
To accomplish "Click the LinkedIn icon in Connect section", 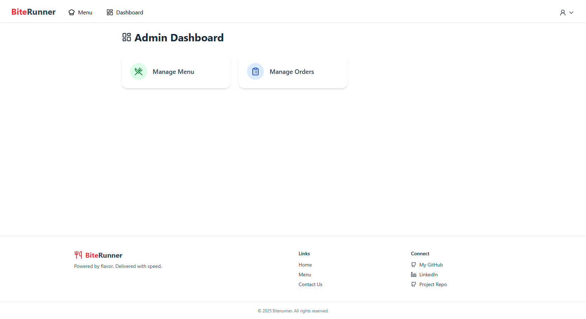I will click(414, 275).
